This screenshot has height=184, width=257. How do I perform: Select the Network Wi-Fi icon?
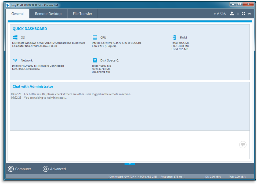pos(15,60)
